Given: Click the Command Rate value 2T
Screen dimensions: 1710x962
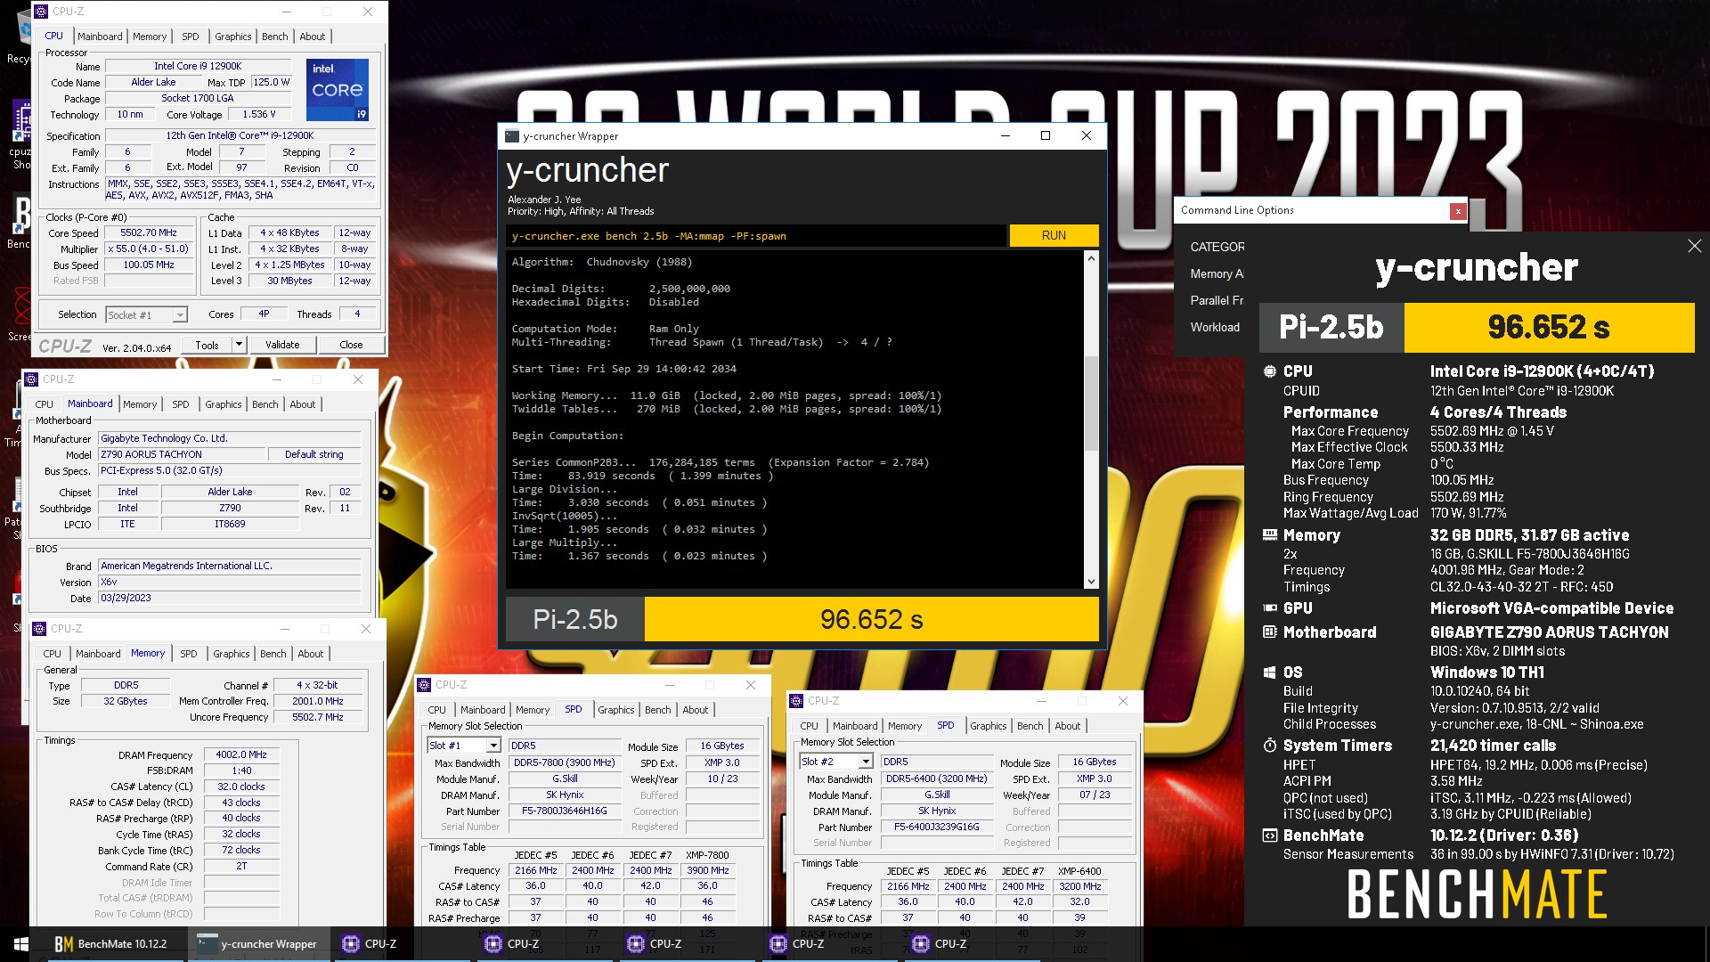Looking at the screenshot, I should click(x=241, y=867).
